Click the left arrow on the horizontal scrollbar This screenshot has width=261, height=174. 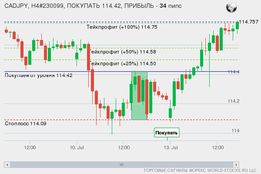click(x=7, y=165)
